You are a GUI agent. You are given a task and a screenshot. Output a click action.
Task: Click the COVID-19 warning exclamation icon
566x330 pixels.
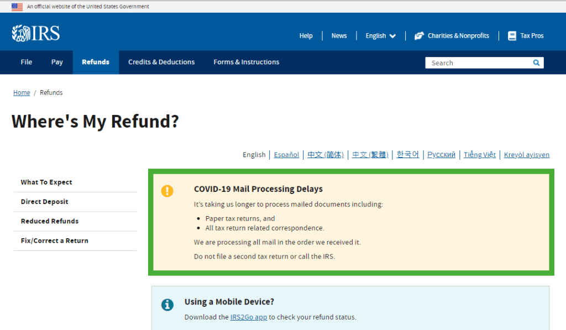(x=167, y=191)
